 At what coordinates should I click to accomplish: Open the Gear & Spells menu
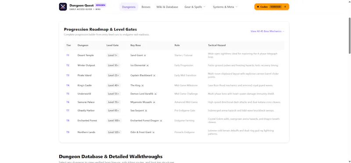pos(195,7)
